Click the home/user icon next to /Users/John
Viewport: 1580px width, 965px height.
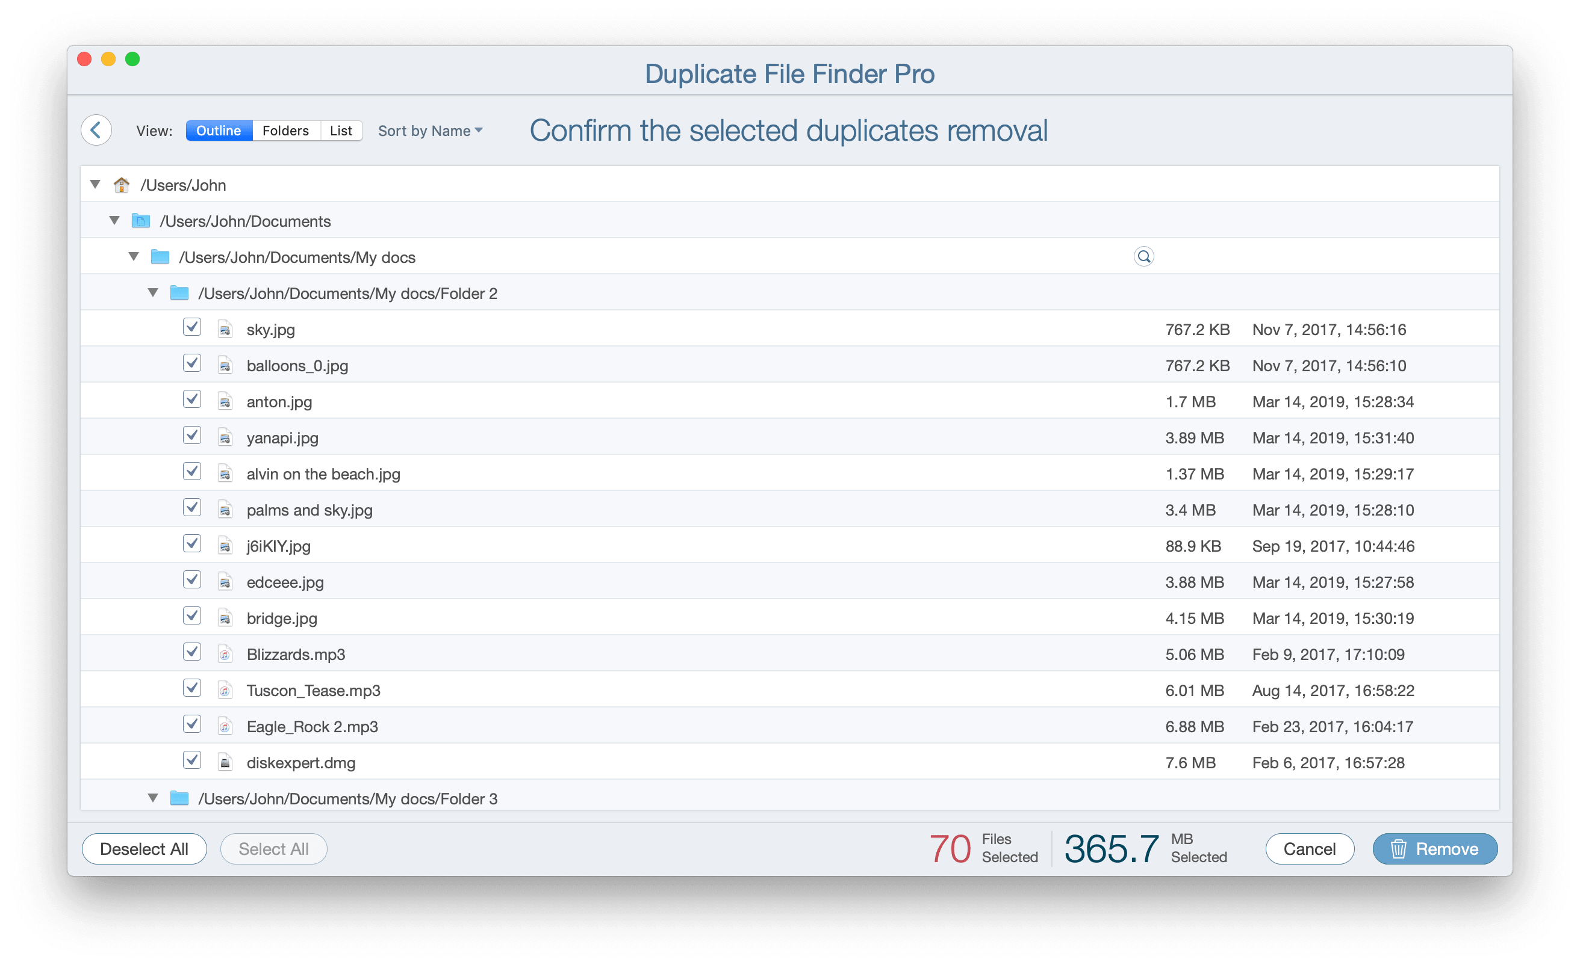(123, 183)
